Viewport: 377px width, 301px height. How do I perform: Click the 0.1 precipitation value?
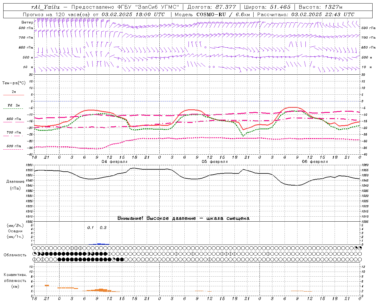click(90, 228)
